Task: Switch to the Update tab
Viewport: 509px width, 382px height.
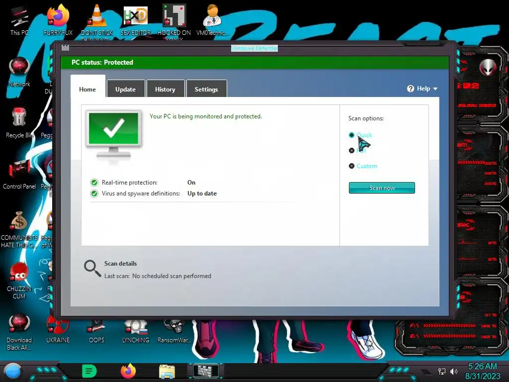Action: 126,90
